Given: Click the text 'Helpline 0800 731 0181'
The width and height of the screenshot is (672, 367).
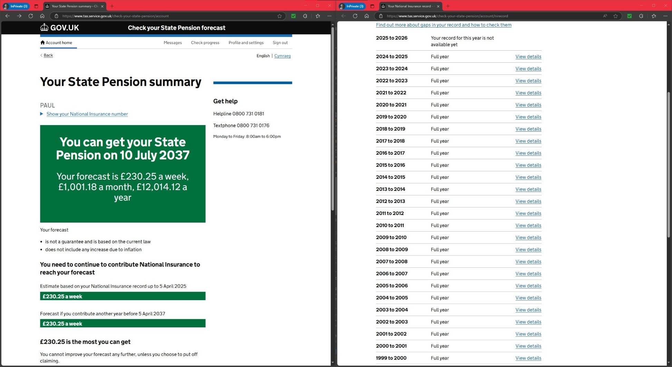Looking at the screenshot, I should pos(238,114).
